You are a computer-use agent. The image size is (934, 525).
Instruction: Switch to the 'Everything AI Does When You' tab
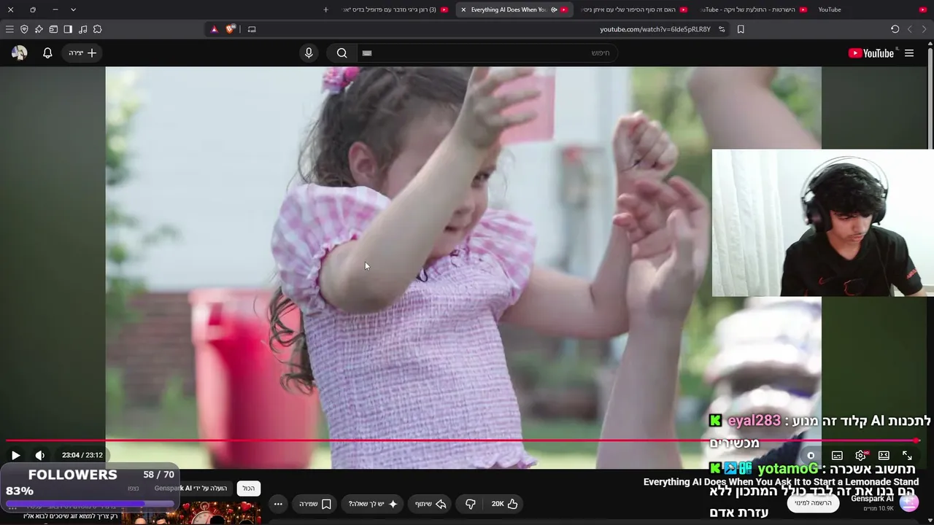pyautogui.click(x=513, y=9)
